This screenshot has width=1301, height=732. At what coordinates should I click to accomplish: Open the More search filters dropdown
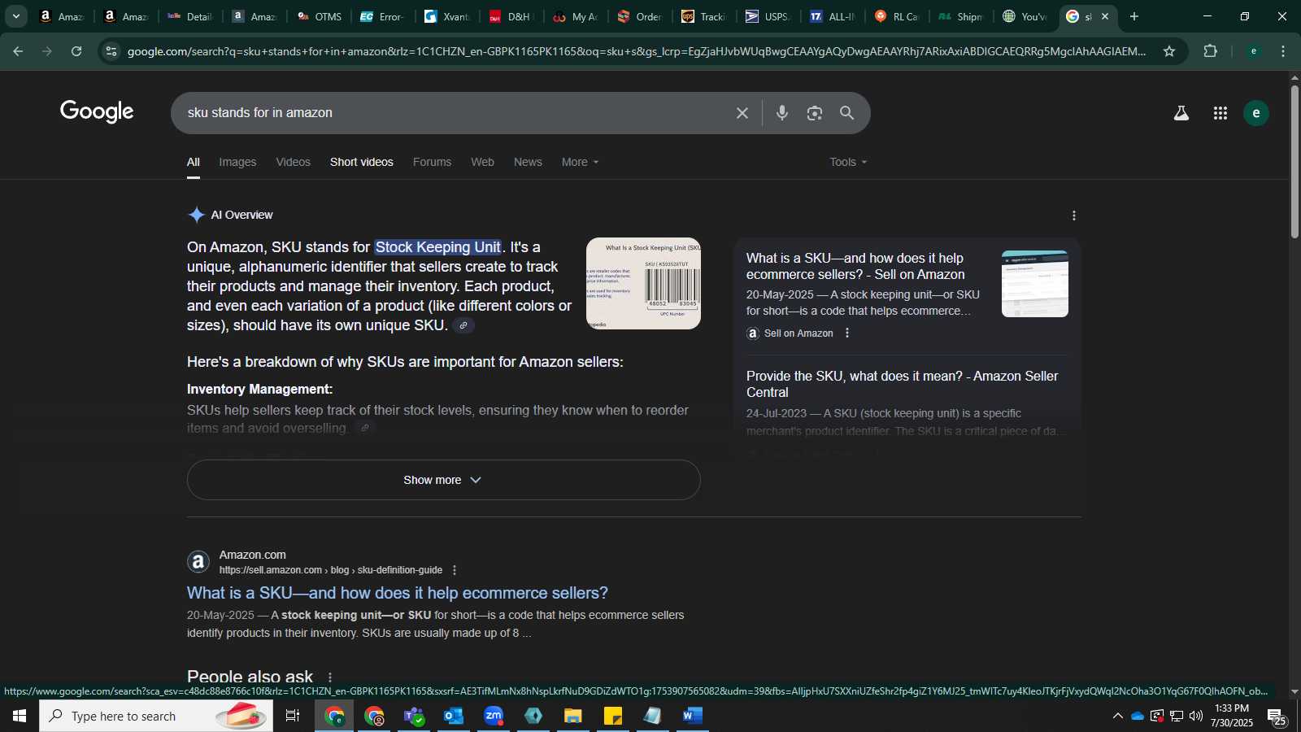click(580, 162)
